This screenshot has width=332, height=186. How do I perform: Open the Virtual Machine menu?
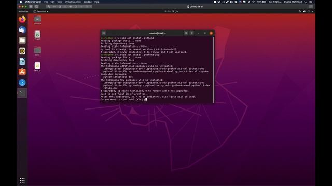(x=73, y=2)
